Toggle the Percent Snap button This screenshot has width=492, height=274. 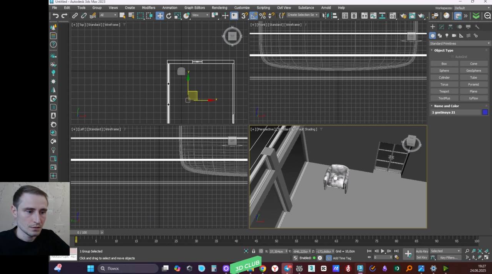[263, 15]
